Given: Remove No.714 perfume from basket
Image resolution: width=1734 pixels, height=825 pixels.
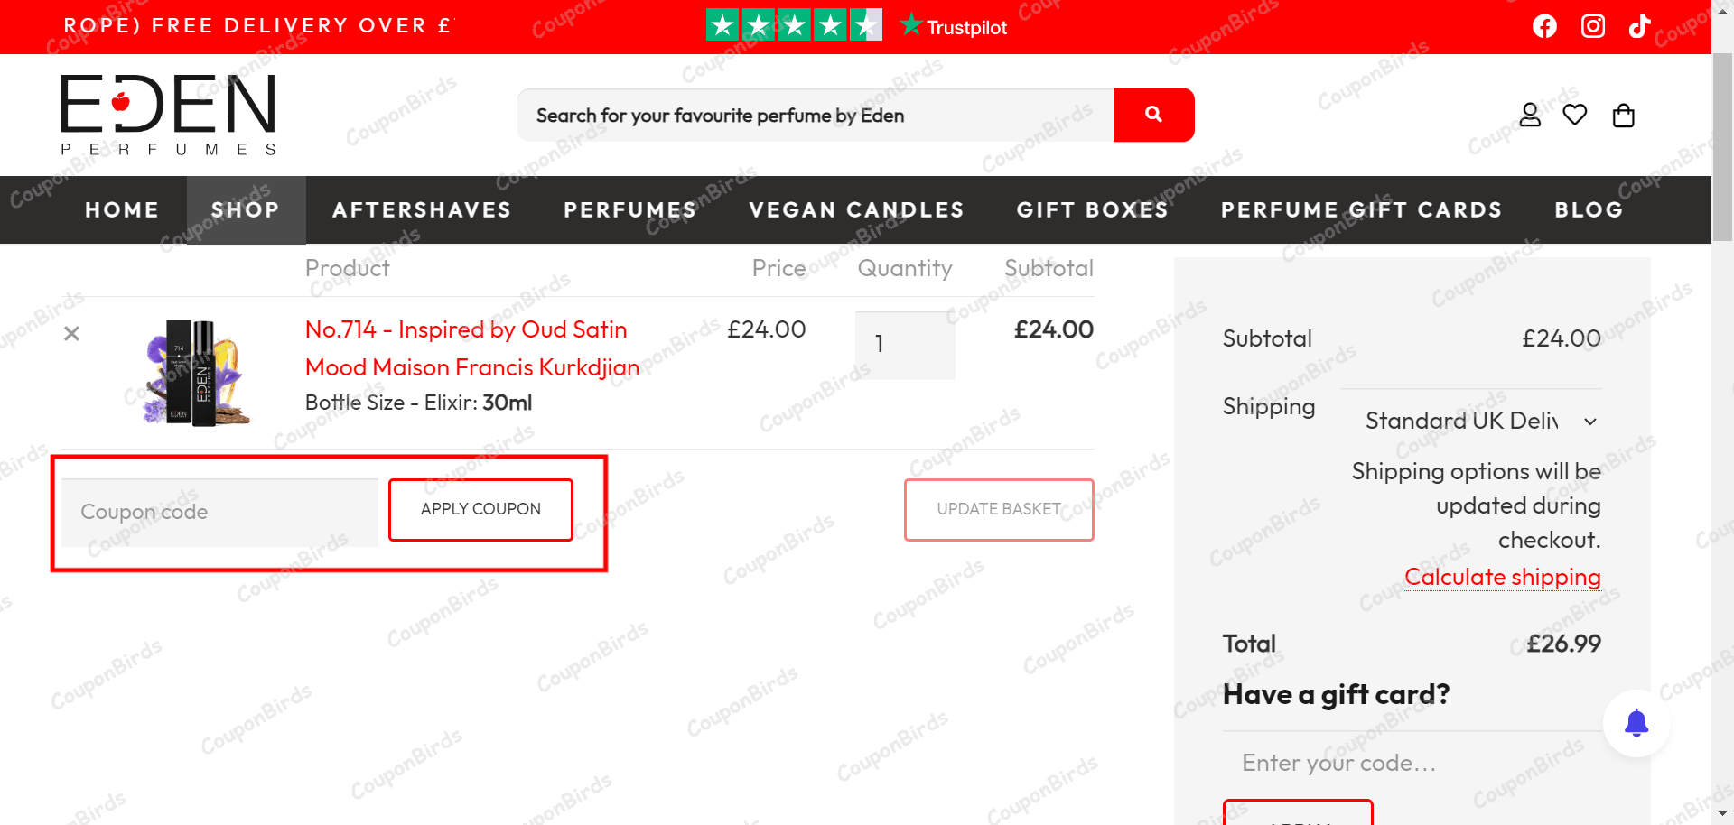Looking at the screenshot, I should [x=71, y=333].
